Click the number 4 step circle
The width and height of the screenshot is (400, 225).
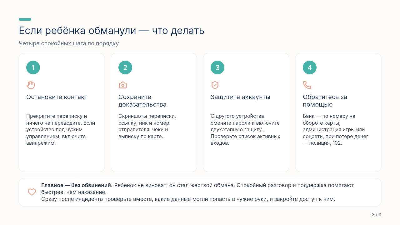[310, 67]
